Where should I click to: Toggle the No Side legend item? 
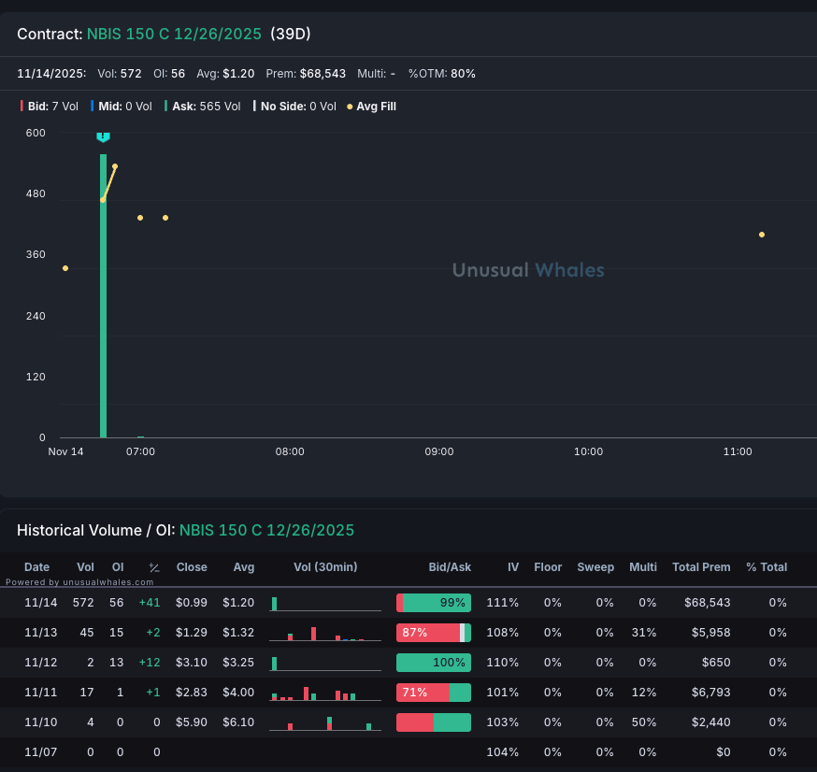point(294,107)
